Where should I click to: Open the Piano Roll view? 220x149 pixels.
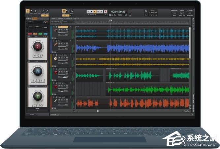182,15
